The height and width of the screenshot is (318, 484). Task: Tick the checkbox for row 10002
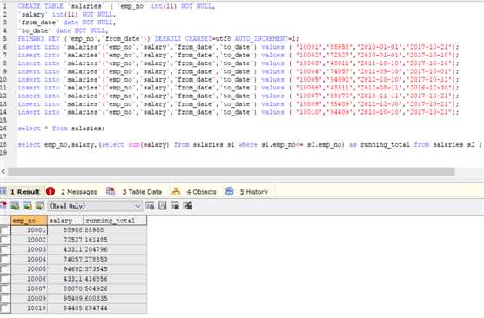coord(4,240)
